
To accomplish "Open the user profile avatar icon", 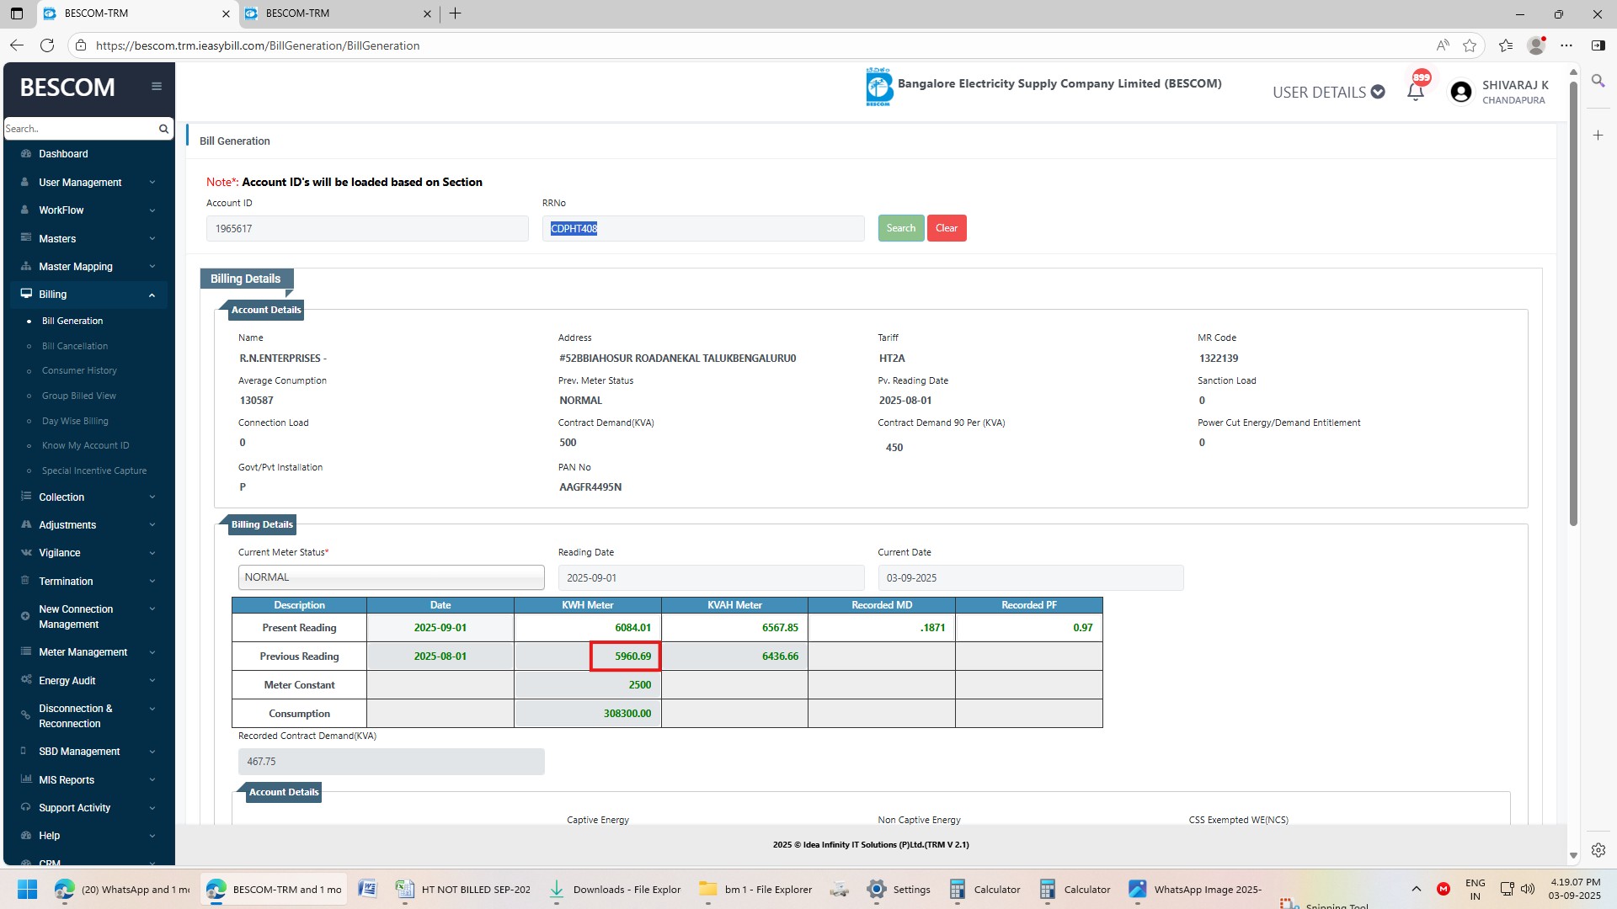I will point(1461,92).
